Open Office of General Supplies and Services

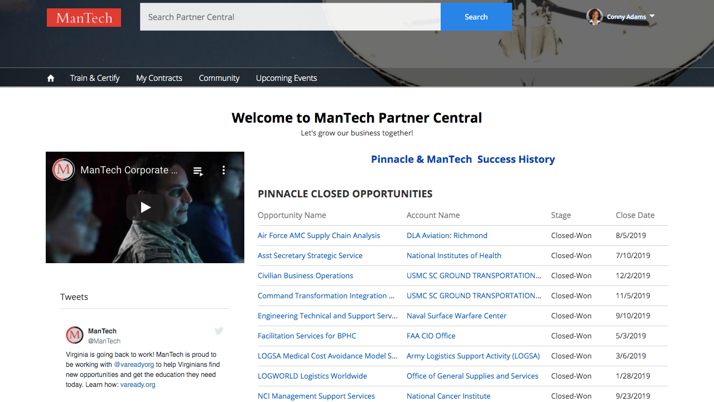tap(472, 376)
